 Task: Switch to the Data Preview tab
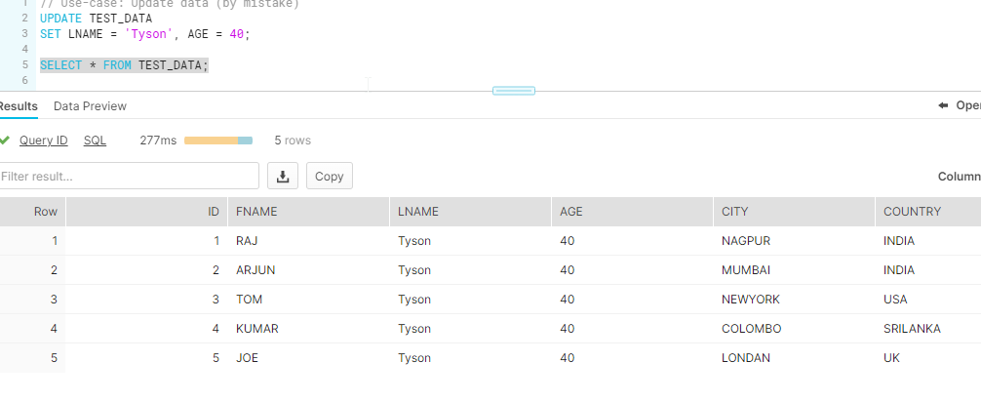[90, 106]
